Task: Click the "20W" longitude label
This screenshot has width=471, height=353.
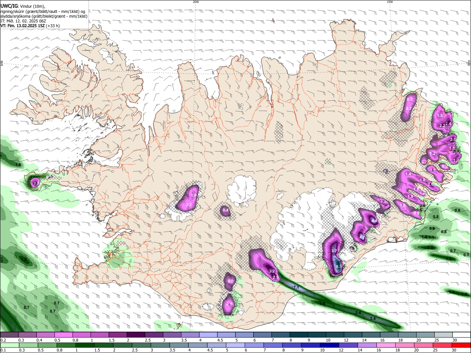Action: (196, 2)
